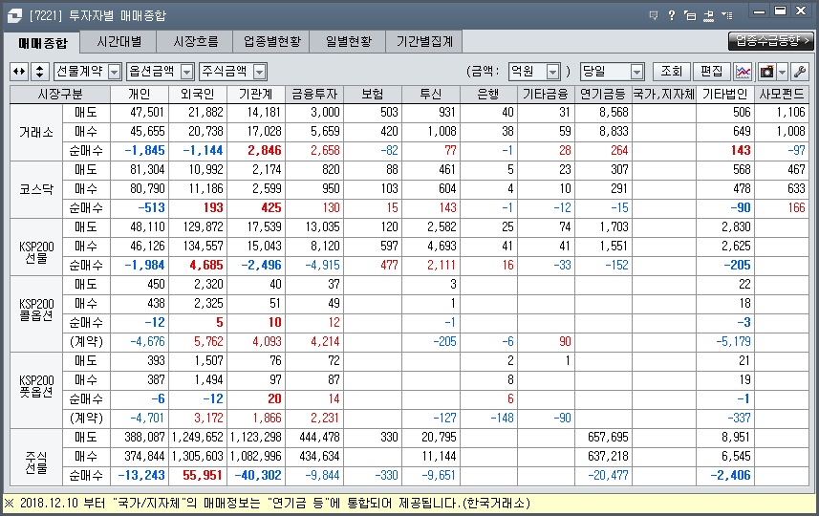Screen dimensions: 819x516
Task: Click the window detach icon in title bar
Action: point(690,15)
